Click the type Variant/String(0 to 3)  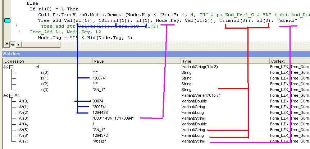(200, 67)
